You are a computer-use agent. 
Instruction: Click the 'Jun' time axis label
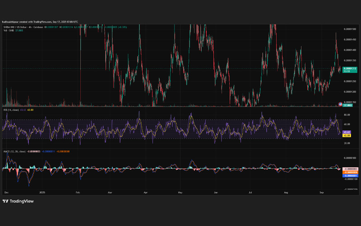coord(216,193)
